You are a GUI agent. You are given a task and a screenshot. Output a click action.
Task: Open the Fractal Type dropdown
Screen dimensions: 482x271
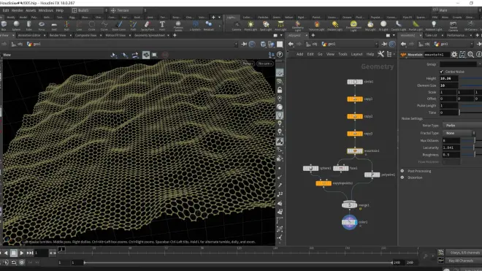coord(459,133)
